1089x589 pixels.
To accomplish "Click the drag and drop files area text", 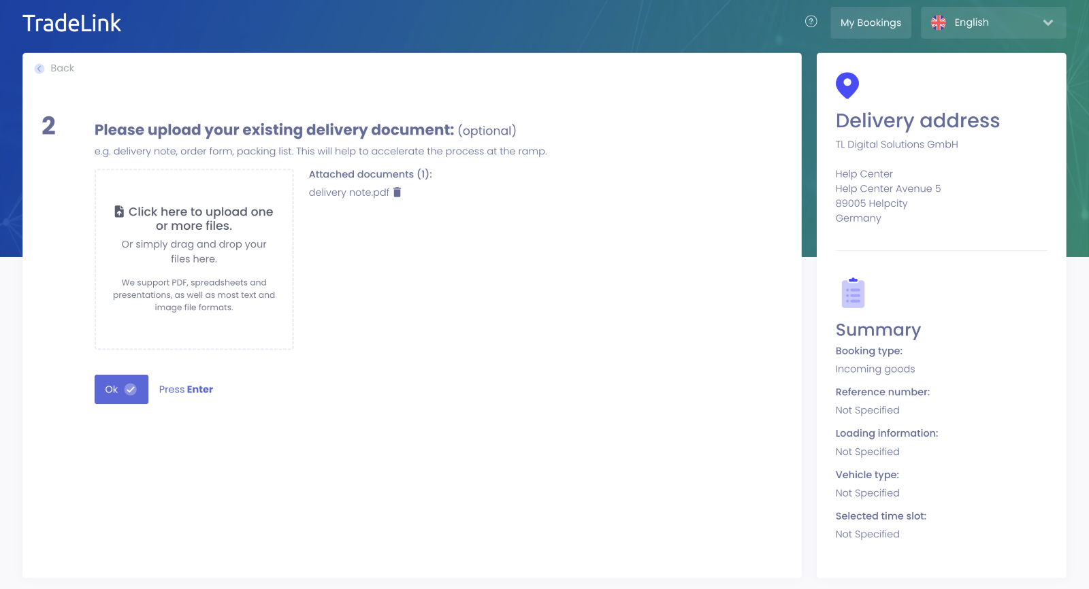I will [194, 252].
